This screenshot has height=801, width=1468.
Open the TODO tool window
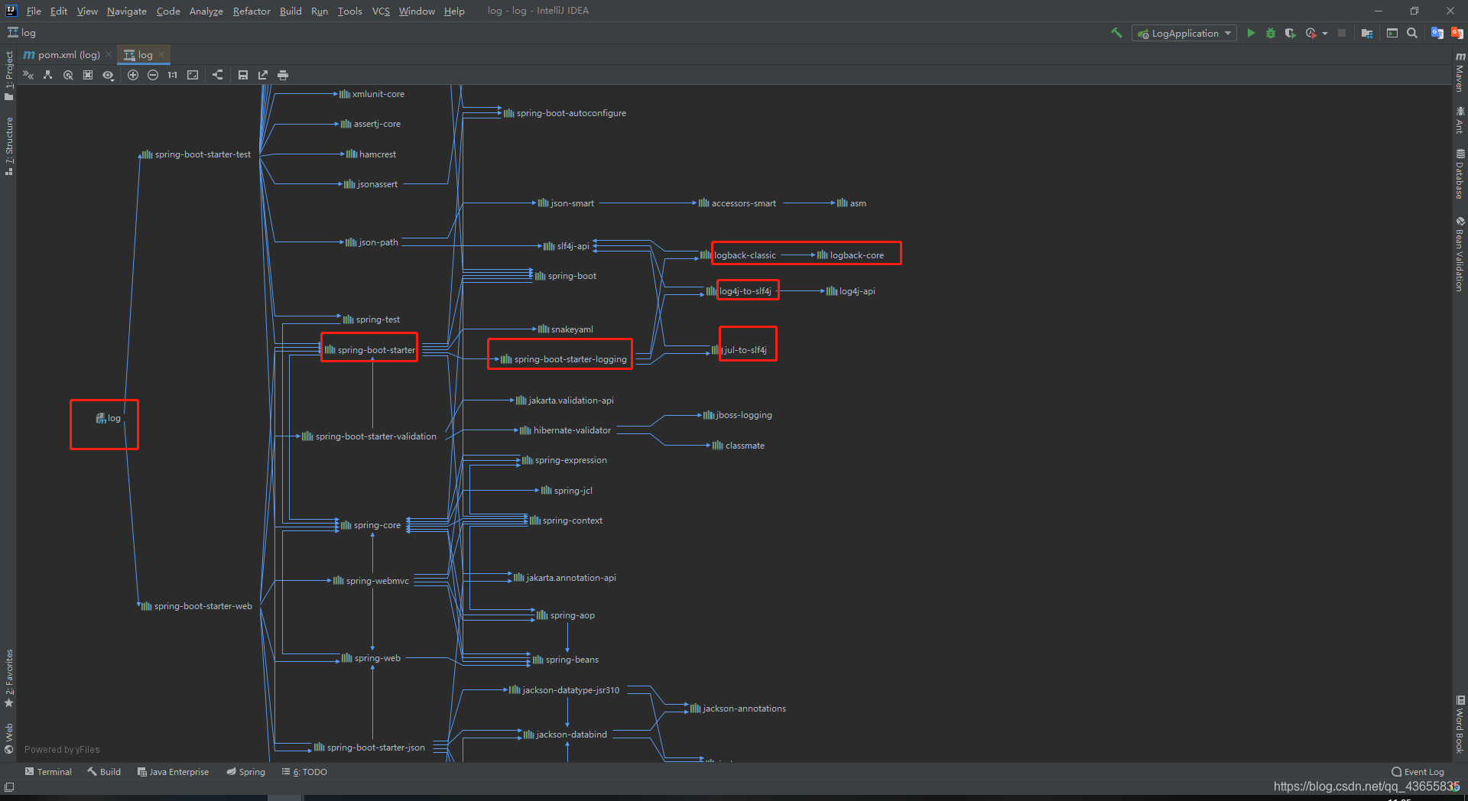coord(304,772)
